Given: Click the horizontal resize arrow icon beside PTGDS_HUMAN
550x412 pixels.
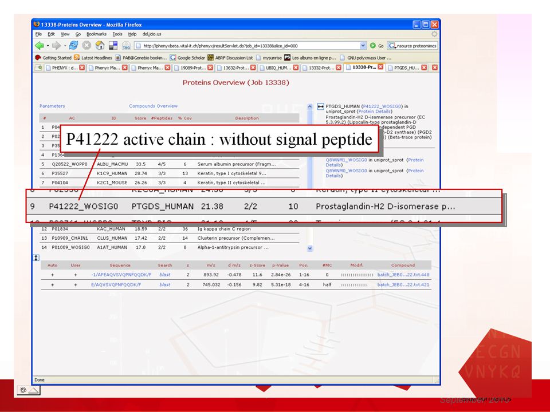Looking at the screenshot, I should tap(320, 106).
